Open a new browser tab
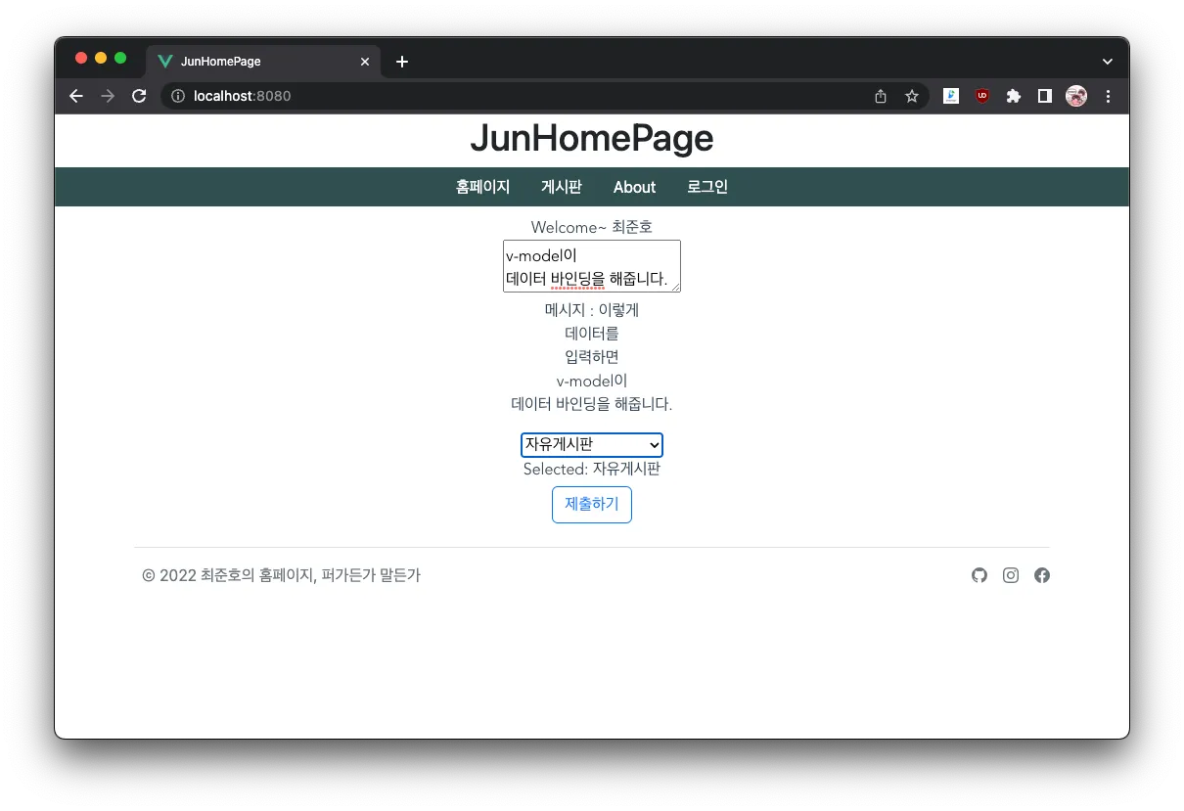Screen dimensions: 1184x811 pos(401,62)
